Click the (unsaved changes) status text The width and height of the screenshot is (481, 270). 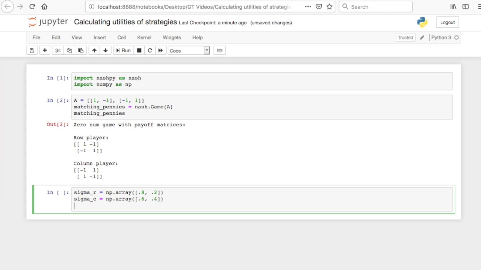coord(271,22)
